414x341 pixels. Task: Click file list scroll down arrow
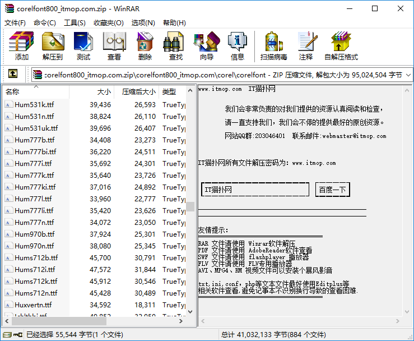pyautogui.click(x=190, y=312)
